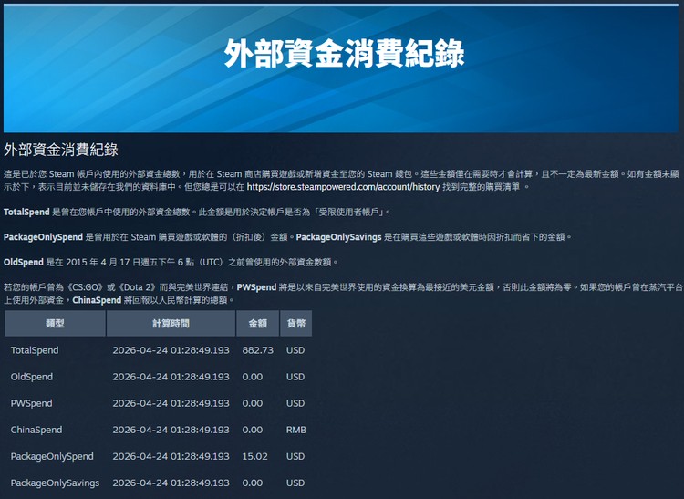The width and height of the screenshot is (684, 499).
Task: Click the timestamp in the PackageOnlySpend row
Action: [171, 457]
